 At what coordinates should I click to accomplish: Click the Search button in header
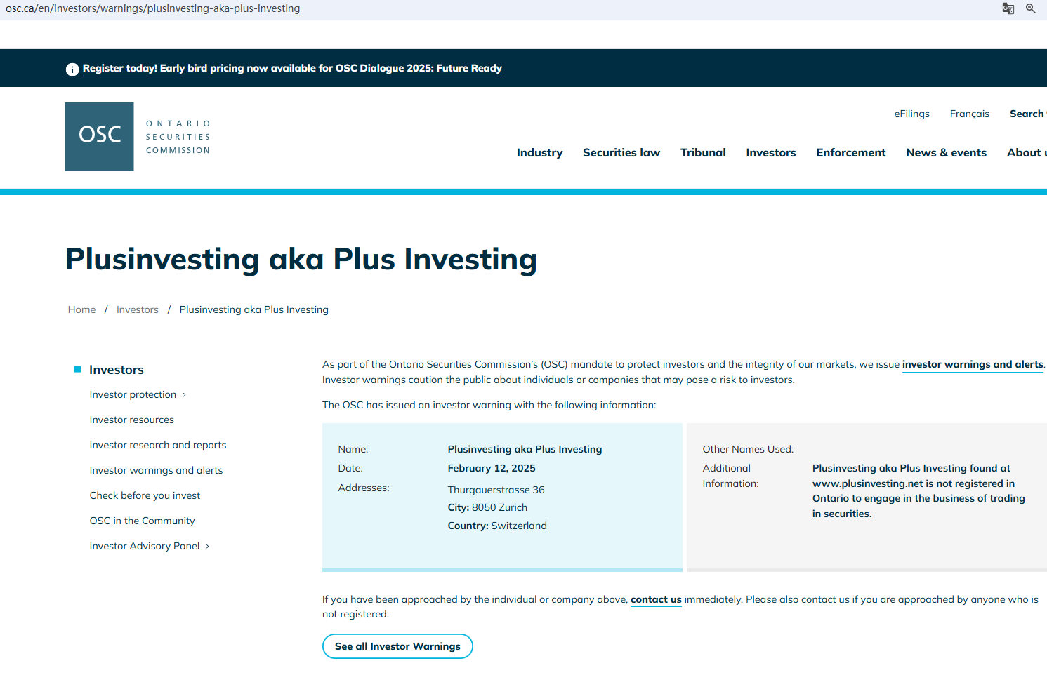click(1028, 114)
